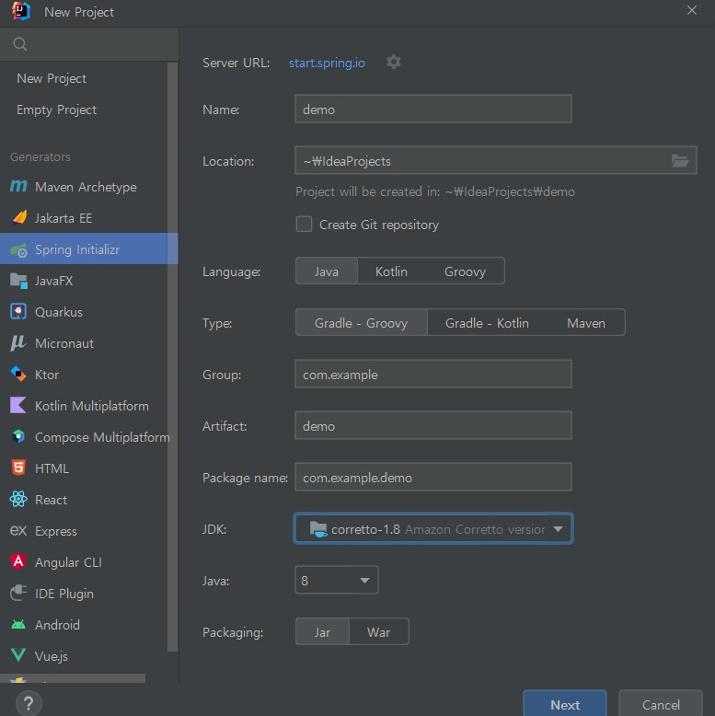Image resolution: width=715 pixels, height=716 pixels.
Task: Select Empty Project in sidebar
Action: point(84,110)
